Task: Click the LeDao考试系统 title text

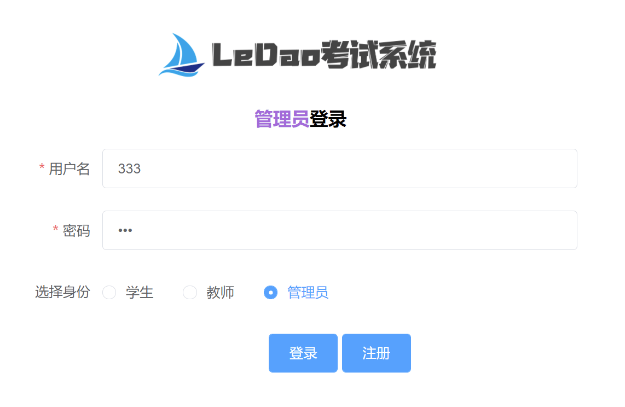Action: [324, 55]
